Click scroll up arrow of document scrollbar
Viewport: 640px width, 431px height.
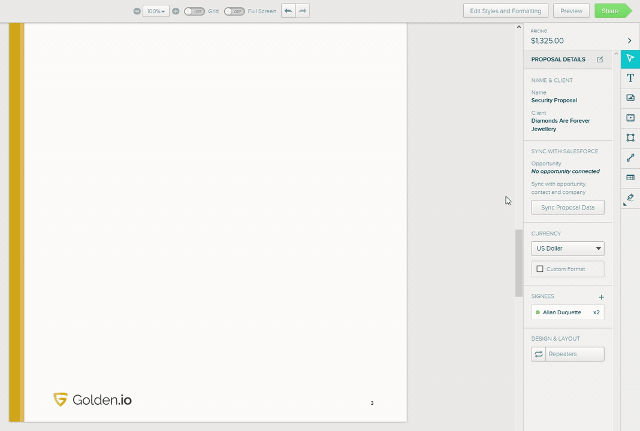coord(519,27)
